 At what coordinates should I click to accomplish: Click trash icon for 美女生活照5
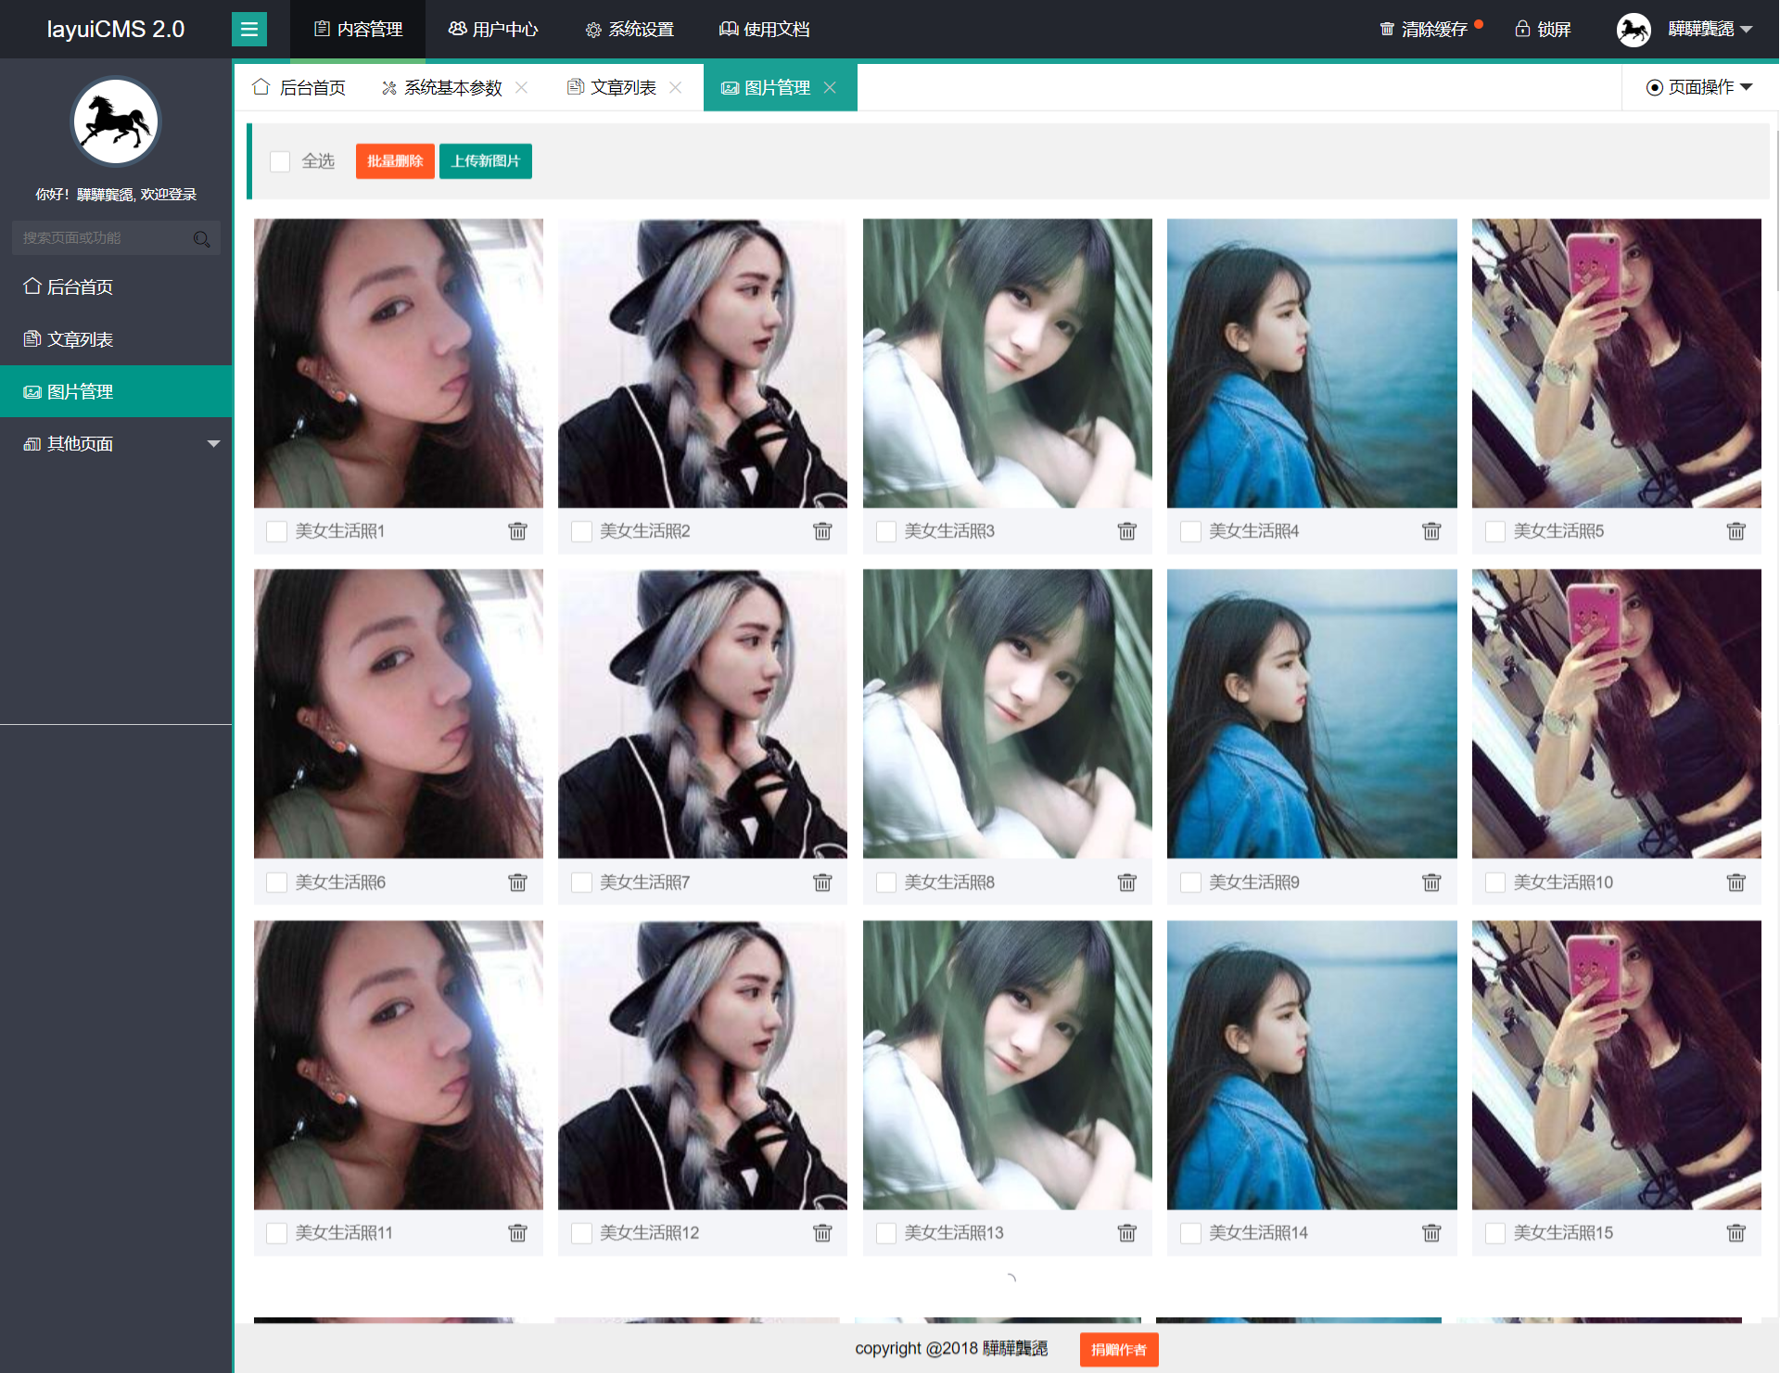[x=1735, y=531]
